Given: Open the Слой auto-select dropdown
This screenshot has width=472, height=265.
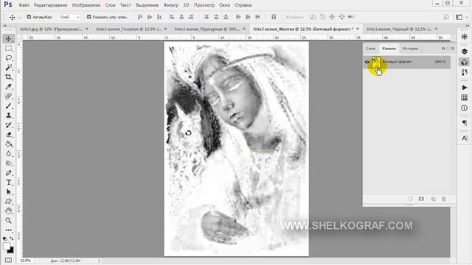Looking at the screenshot, I should pyautogui.click(x=69, y=17).
